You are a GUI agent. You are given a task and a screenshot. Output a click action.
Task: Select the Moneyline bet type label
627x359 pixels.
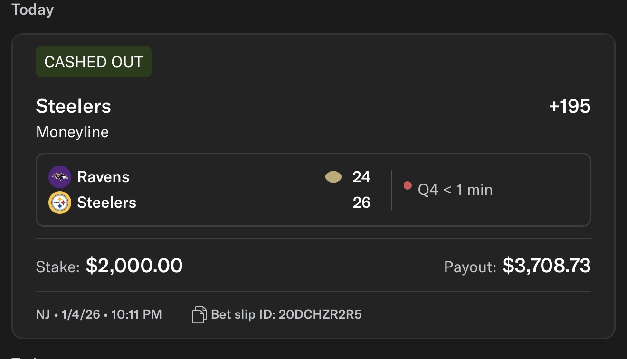[72, 132]
